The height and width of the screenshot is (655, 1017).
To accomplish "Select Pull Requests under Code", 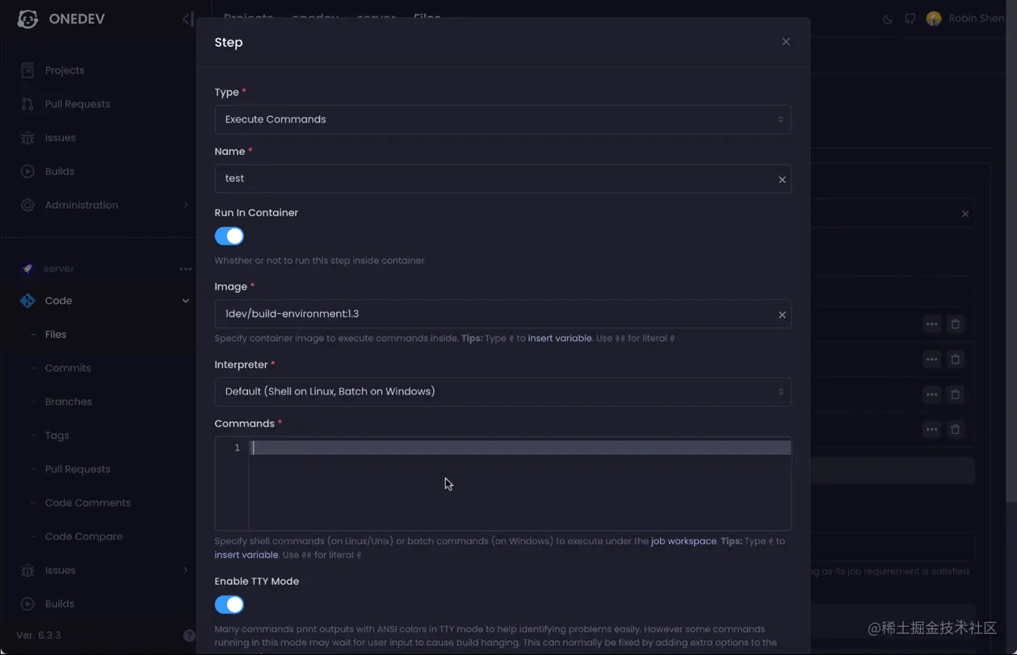I will tap(78, 469).
